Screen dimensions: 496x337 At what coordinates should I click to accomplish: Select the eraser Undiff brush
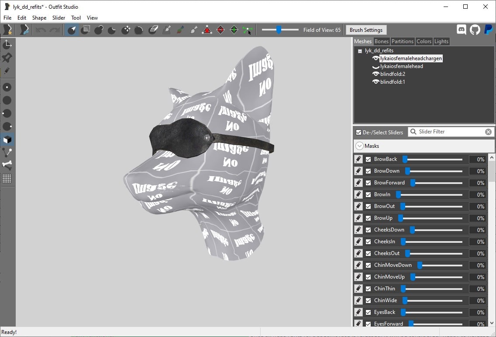coord(153,30)
